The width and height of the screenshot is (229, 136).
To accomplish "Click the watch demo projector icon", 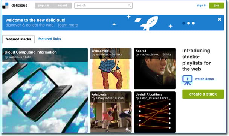I will [187, 80].
